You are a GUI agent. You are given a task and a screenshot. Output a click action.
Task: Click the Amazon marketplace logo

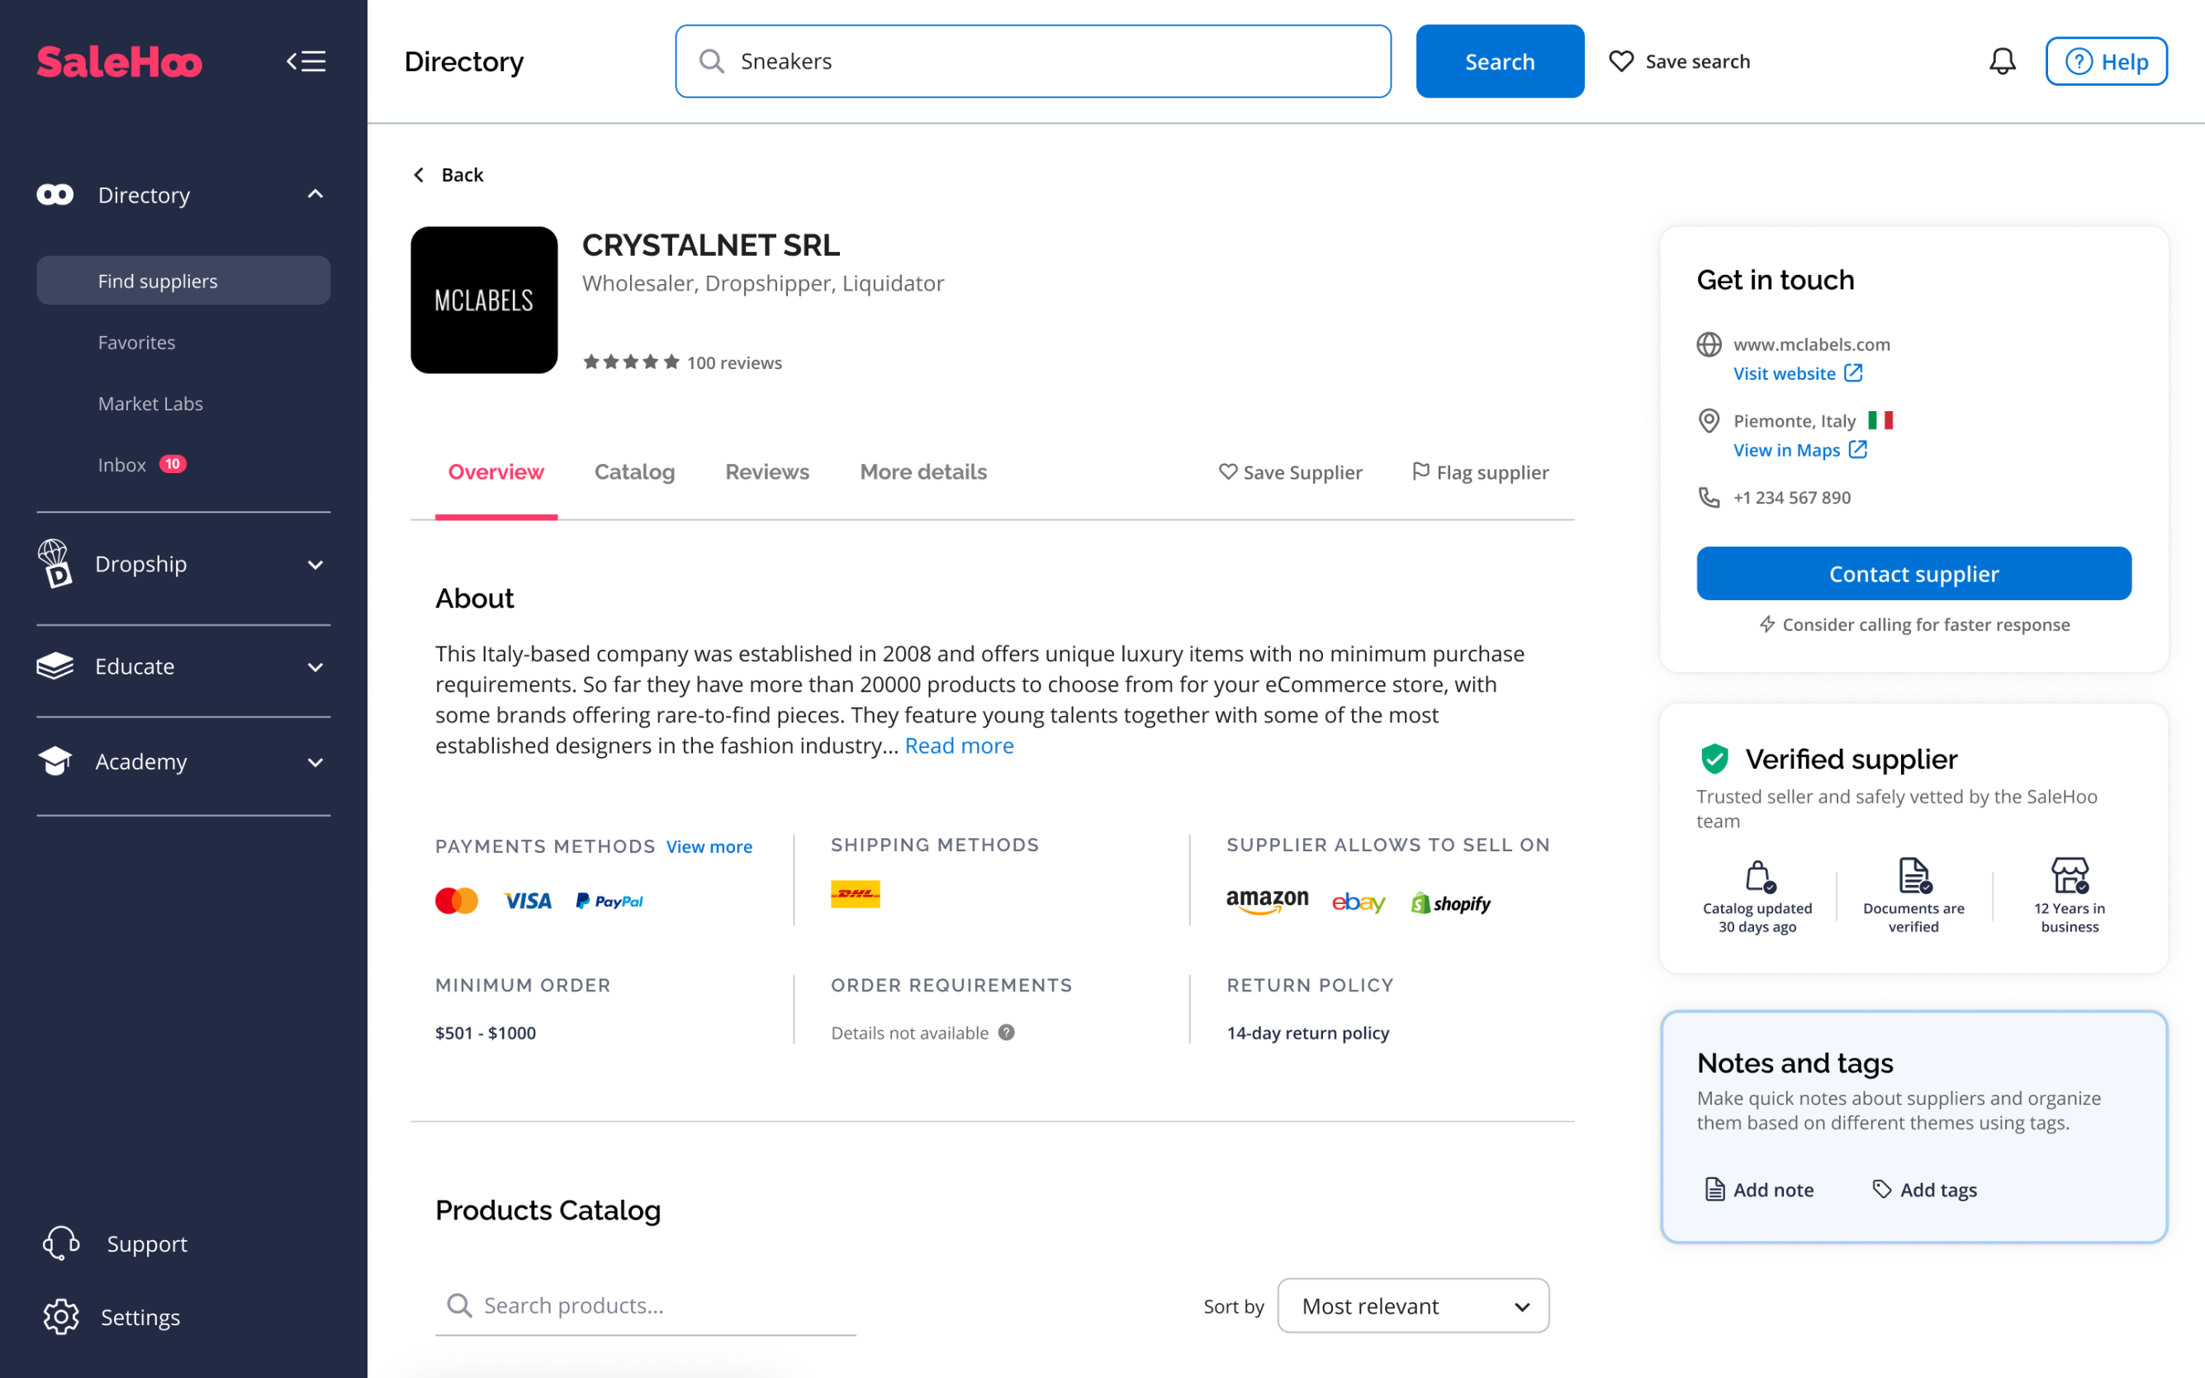[x=1266, y=902]
